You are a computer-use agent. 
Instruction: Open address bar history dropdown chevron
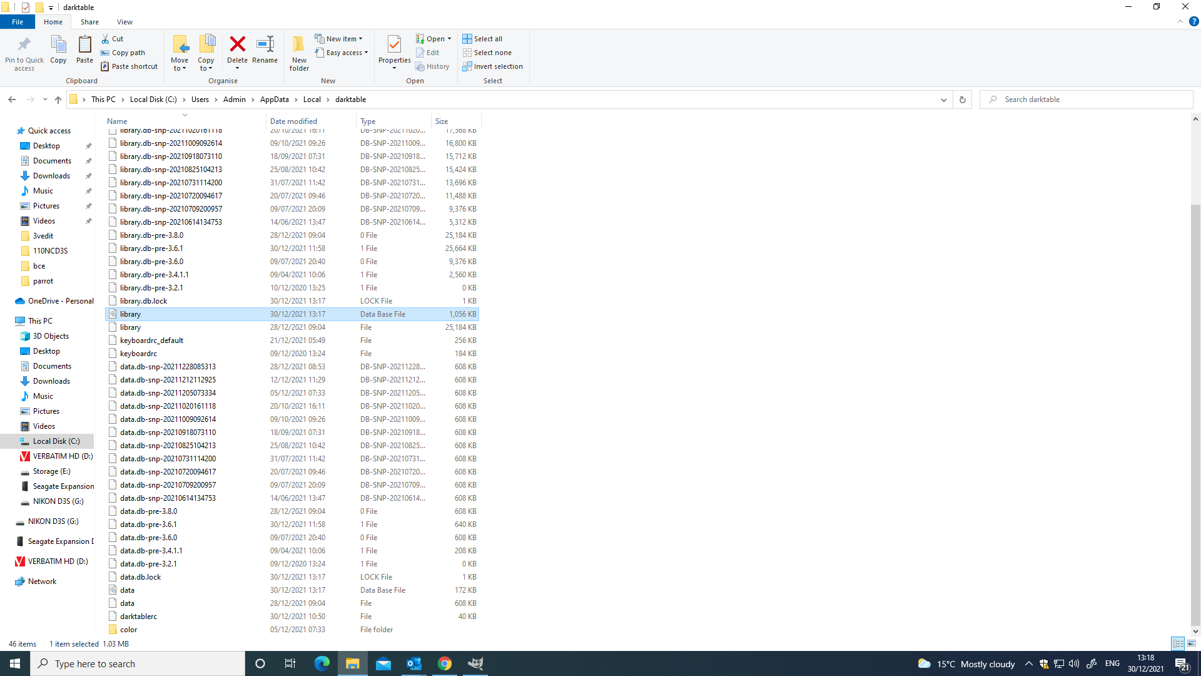click(x=944, y=100)
